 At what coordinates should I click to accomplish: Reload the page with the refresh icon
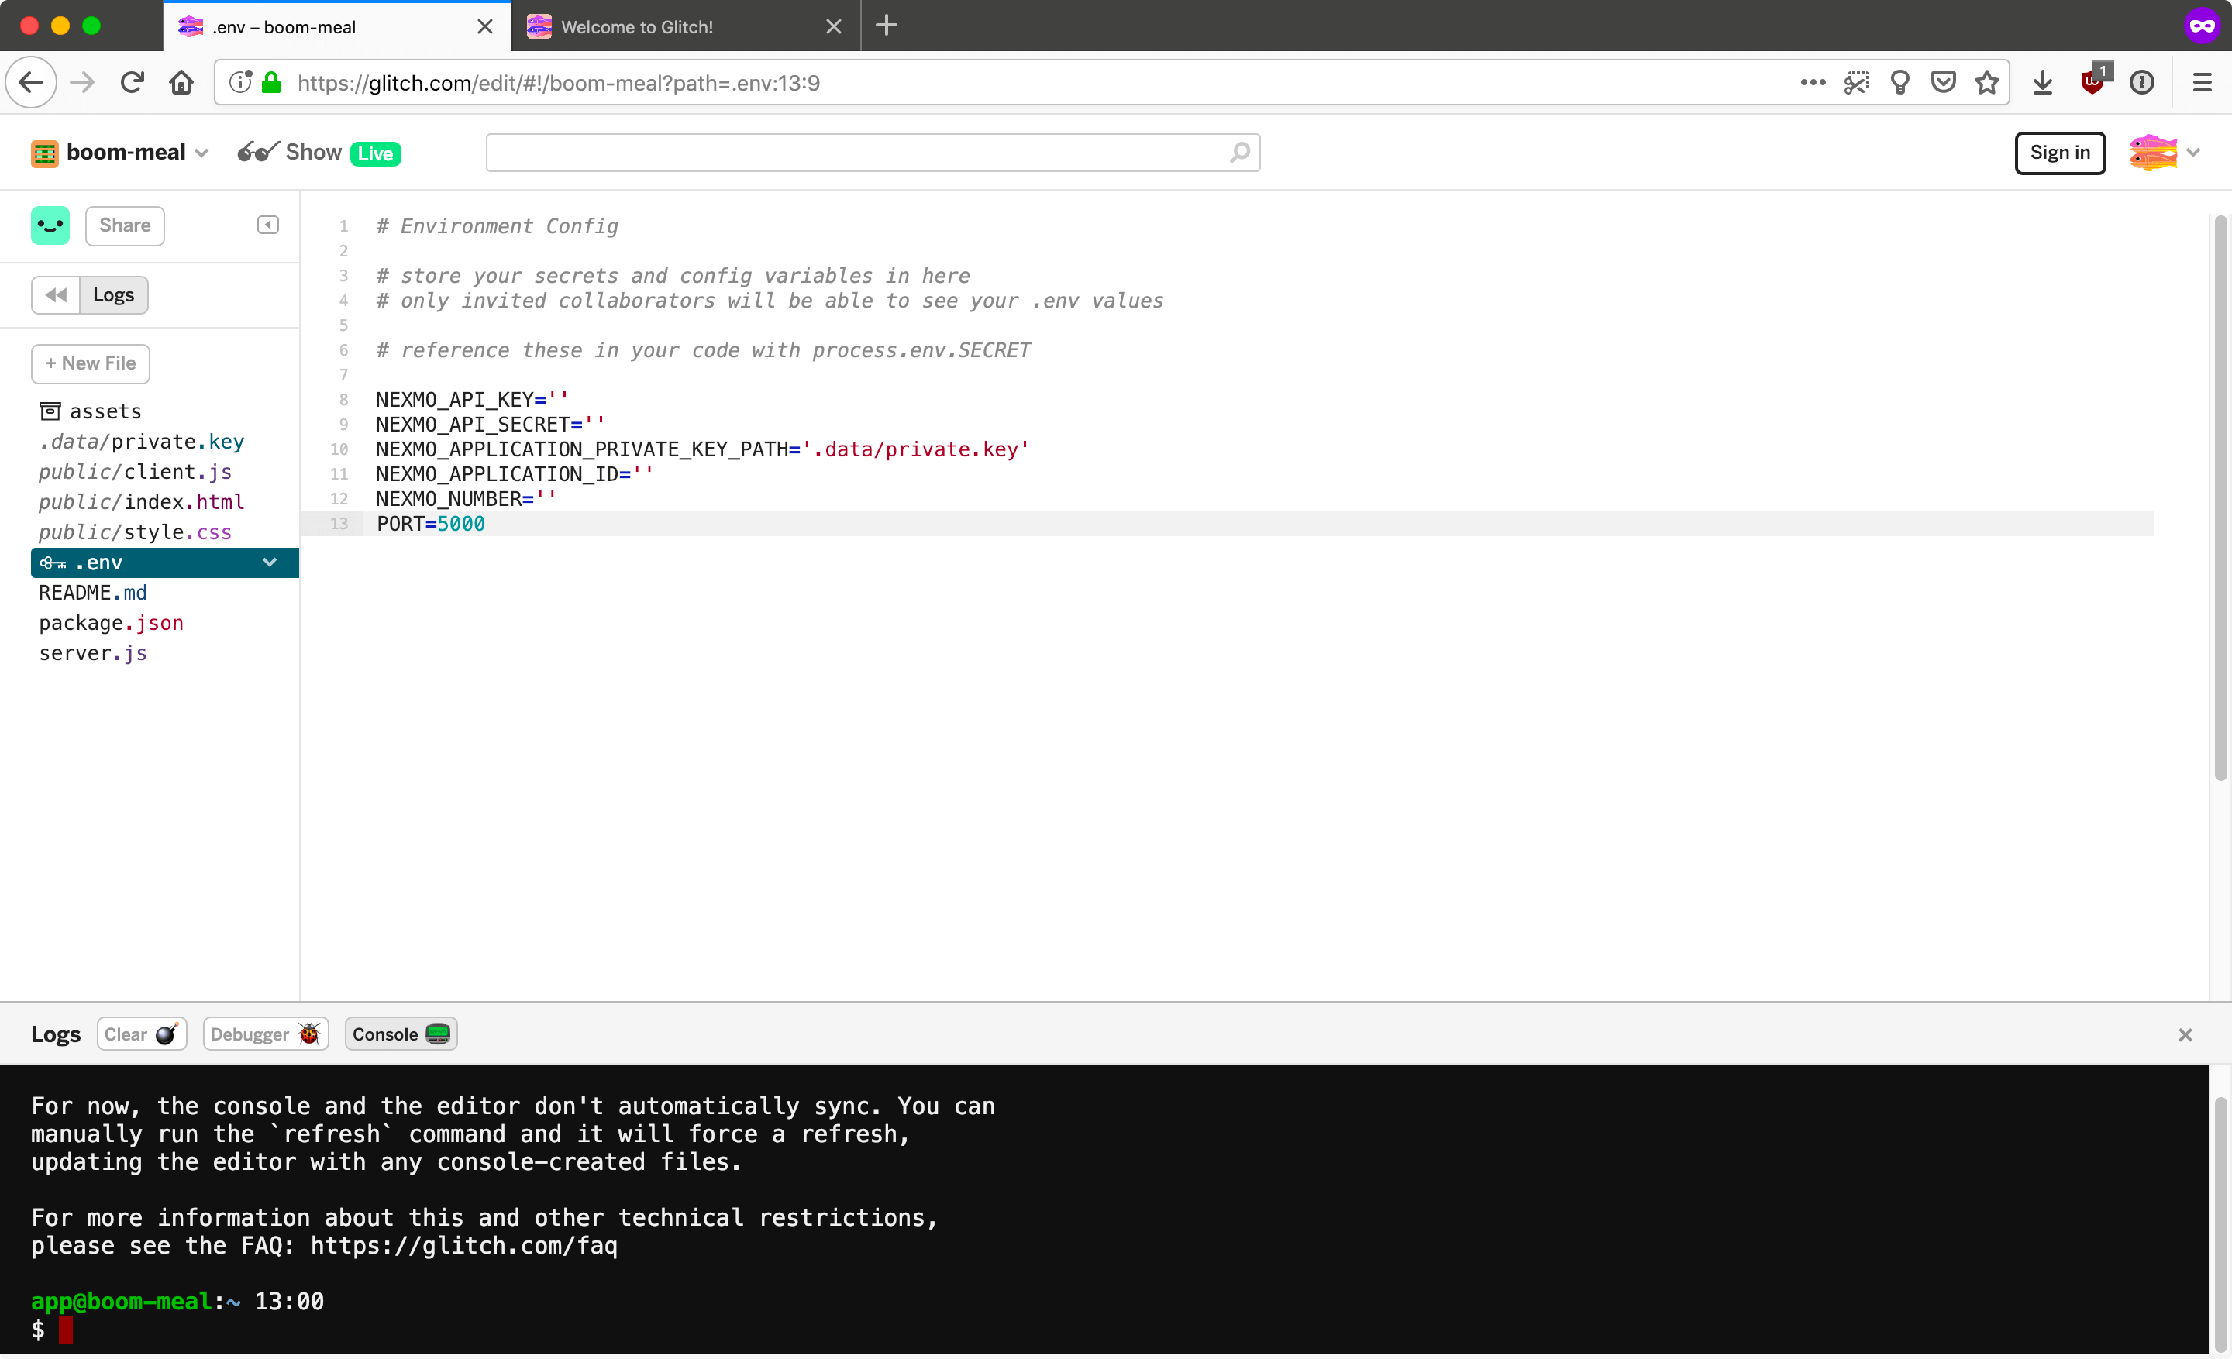(133, 82)
